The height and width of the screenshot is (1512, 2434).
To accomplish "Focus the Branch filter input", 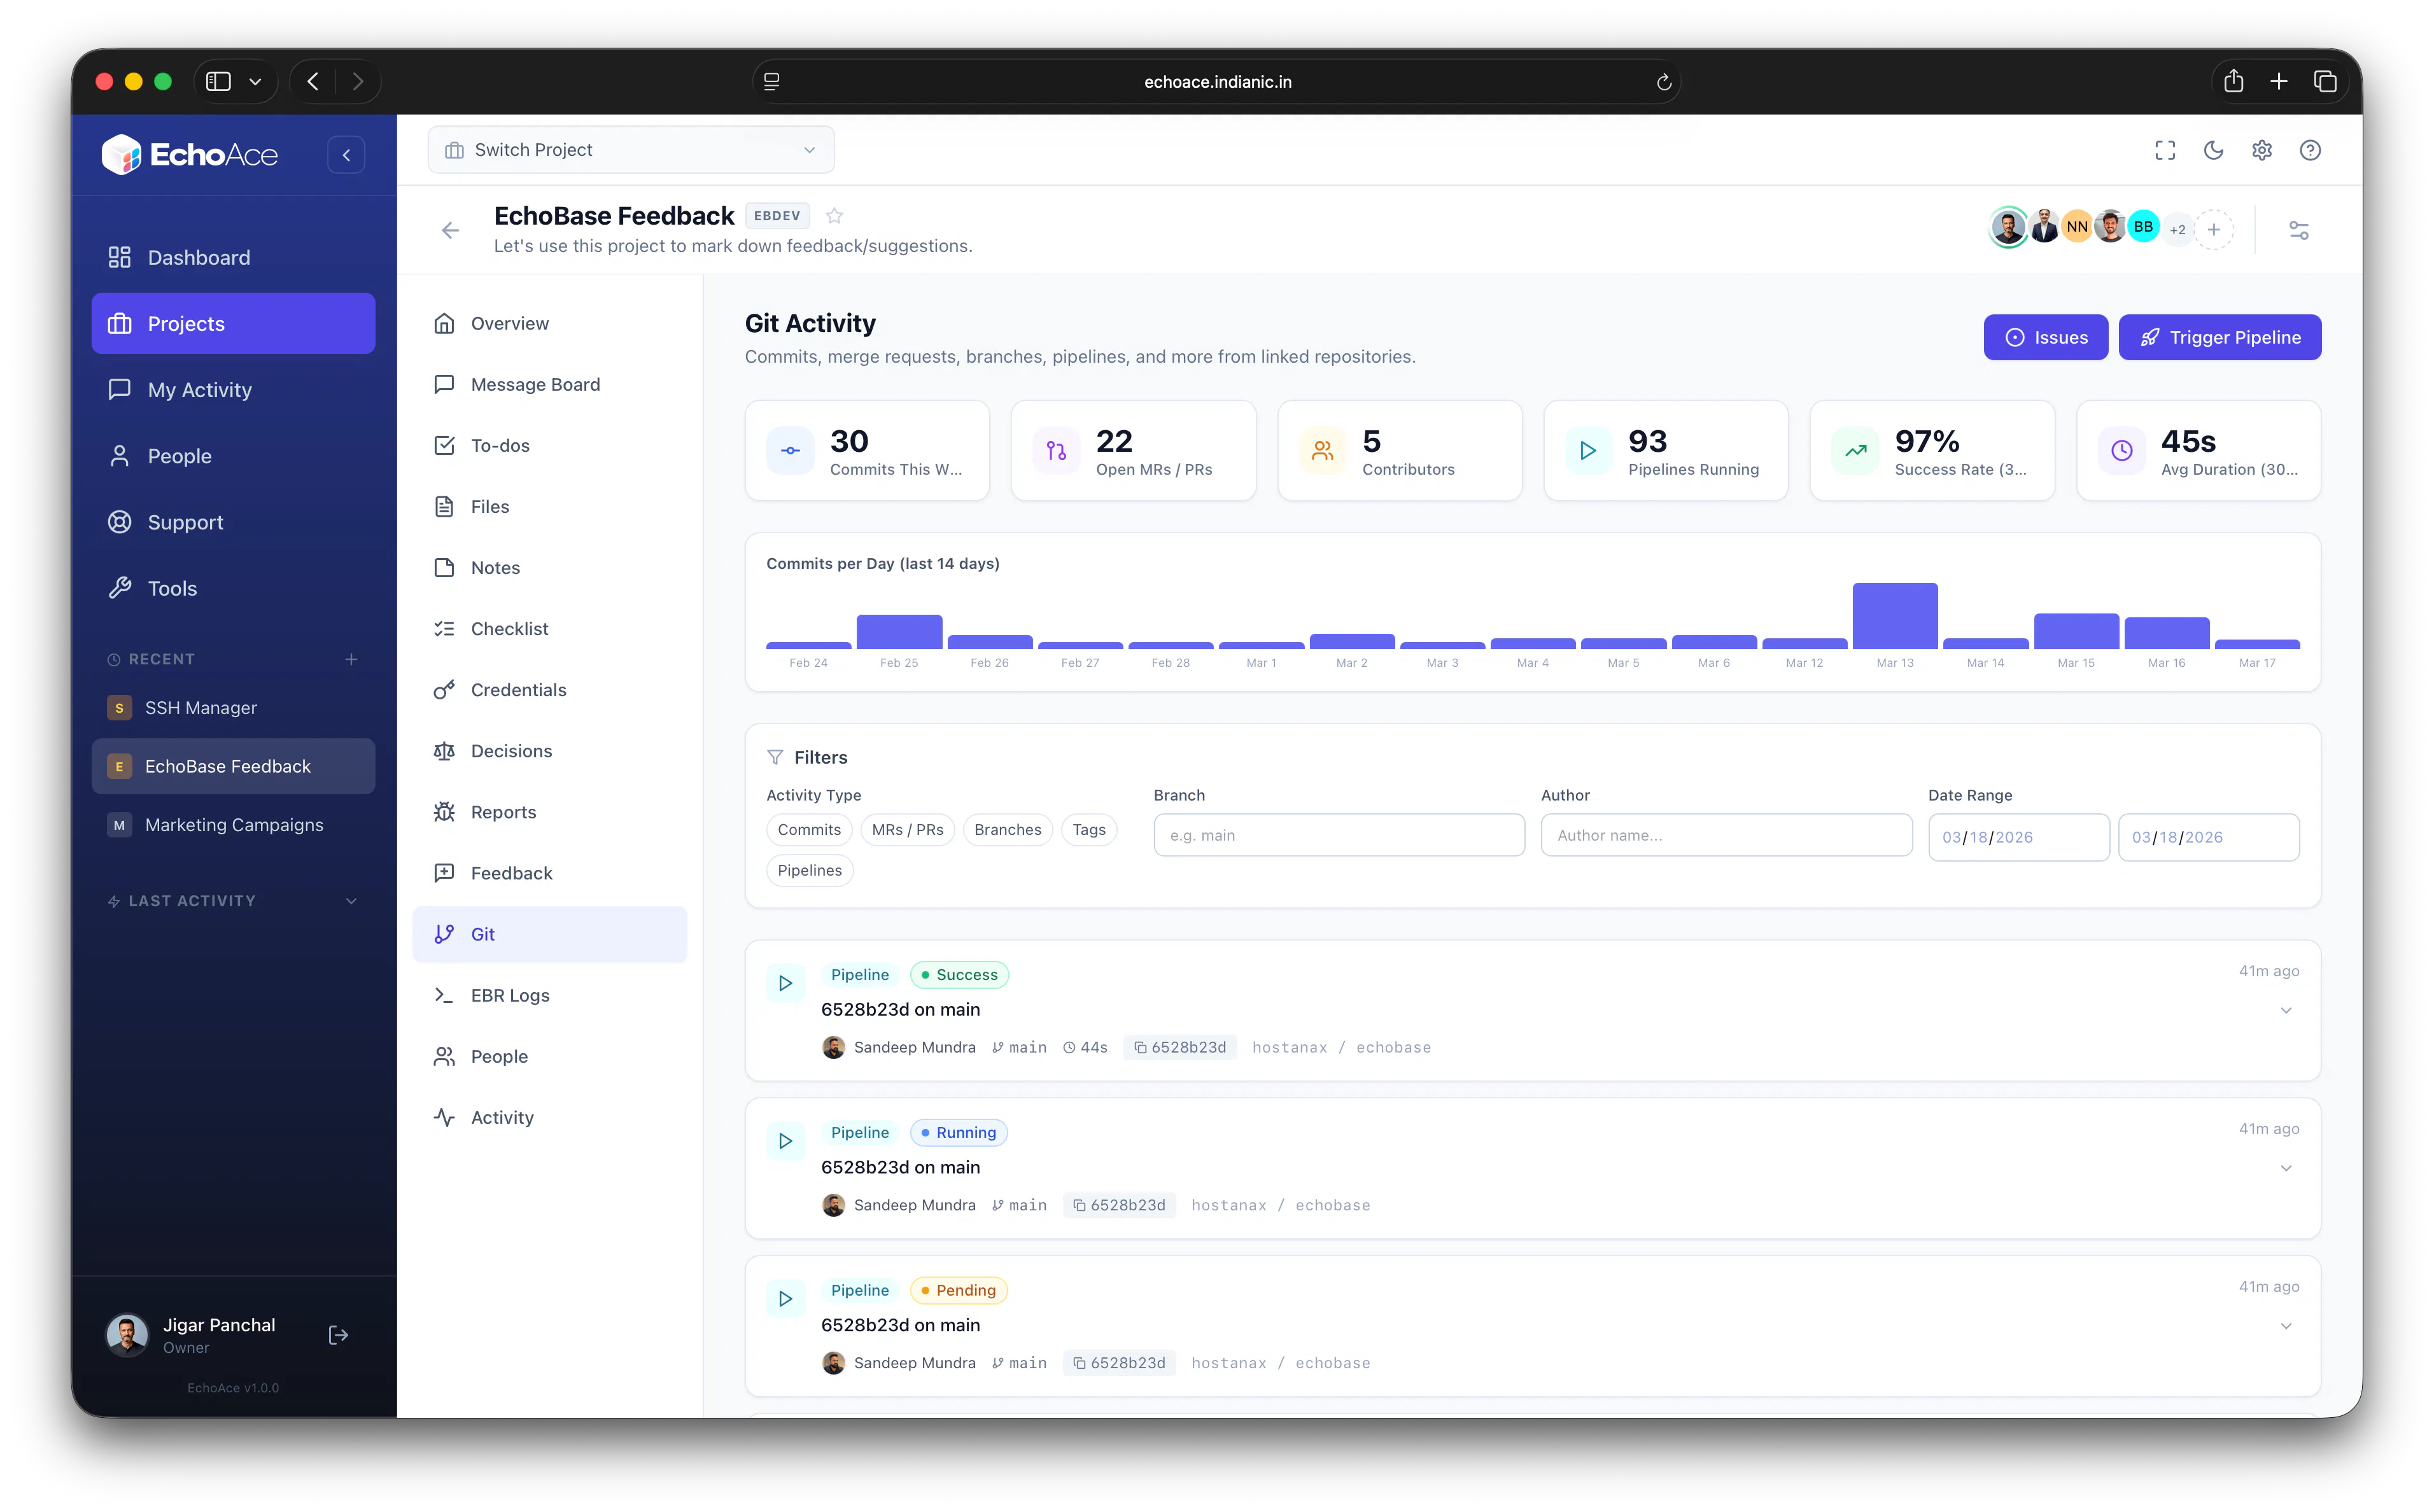I will (x=1338, y=835).
